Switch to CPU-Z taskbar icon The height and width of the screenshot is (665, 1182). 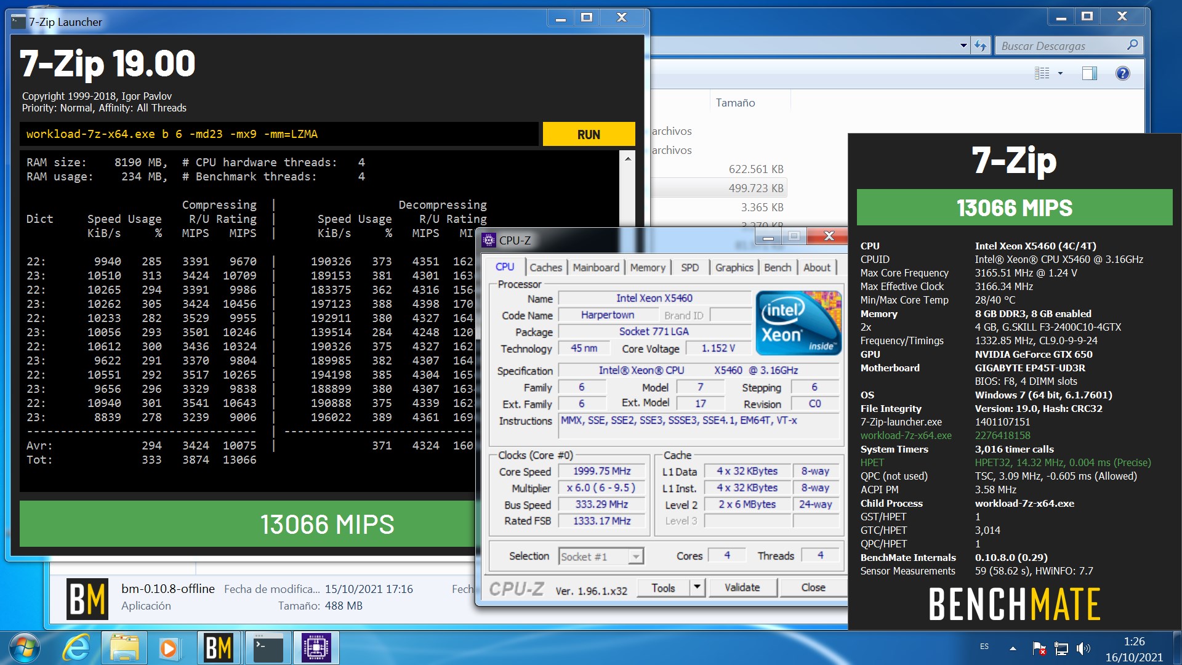(316, 648)
